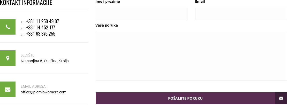Select phone number +381 14 452 177
The image size is (287, 105).
point(40,28)
